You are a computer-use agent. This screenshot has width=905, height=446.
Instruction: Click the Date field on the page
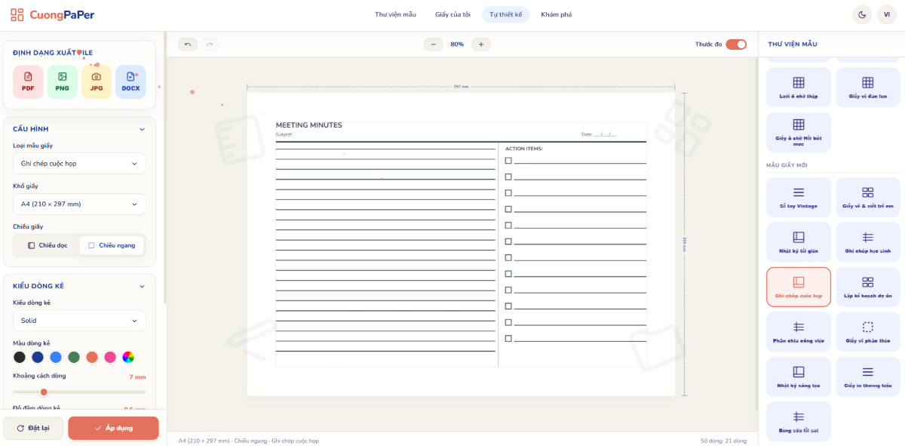[x=599, y=135]
